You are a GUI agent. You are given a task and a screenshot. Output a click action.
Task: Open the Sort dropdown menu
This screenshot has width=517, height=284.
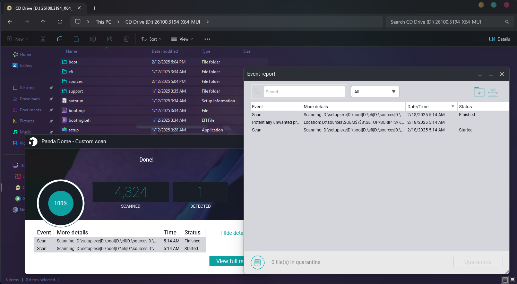(151, 39)
